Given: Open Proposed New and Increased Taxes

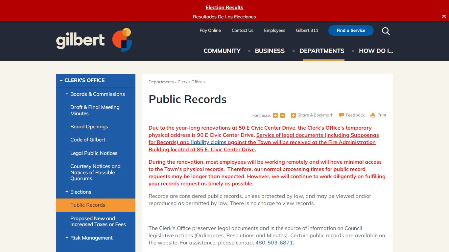Looking at the screenshot, I should coord(96,221).
